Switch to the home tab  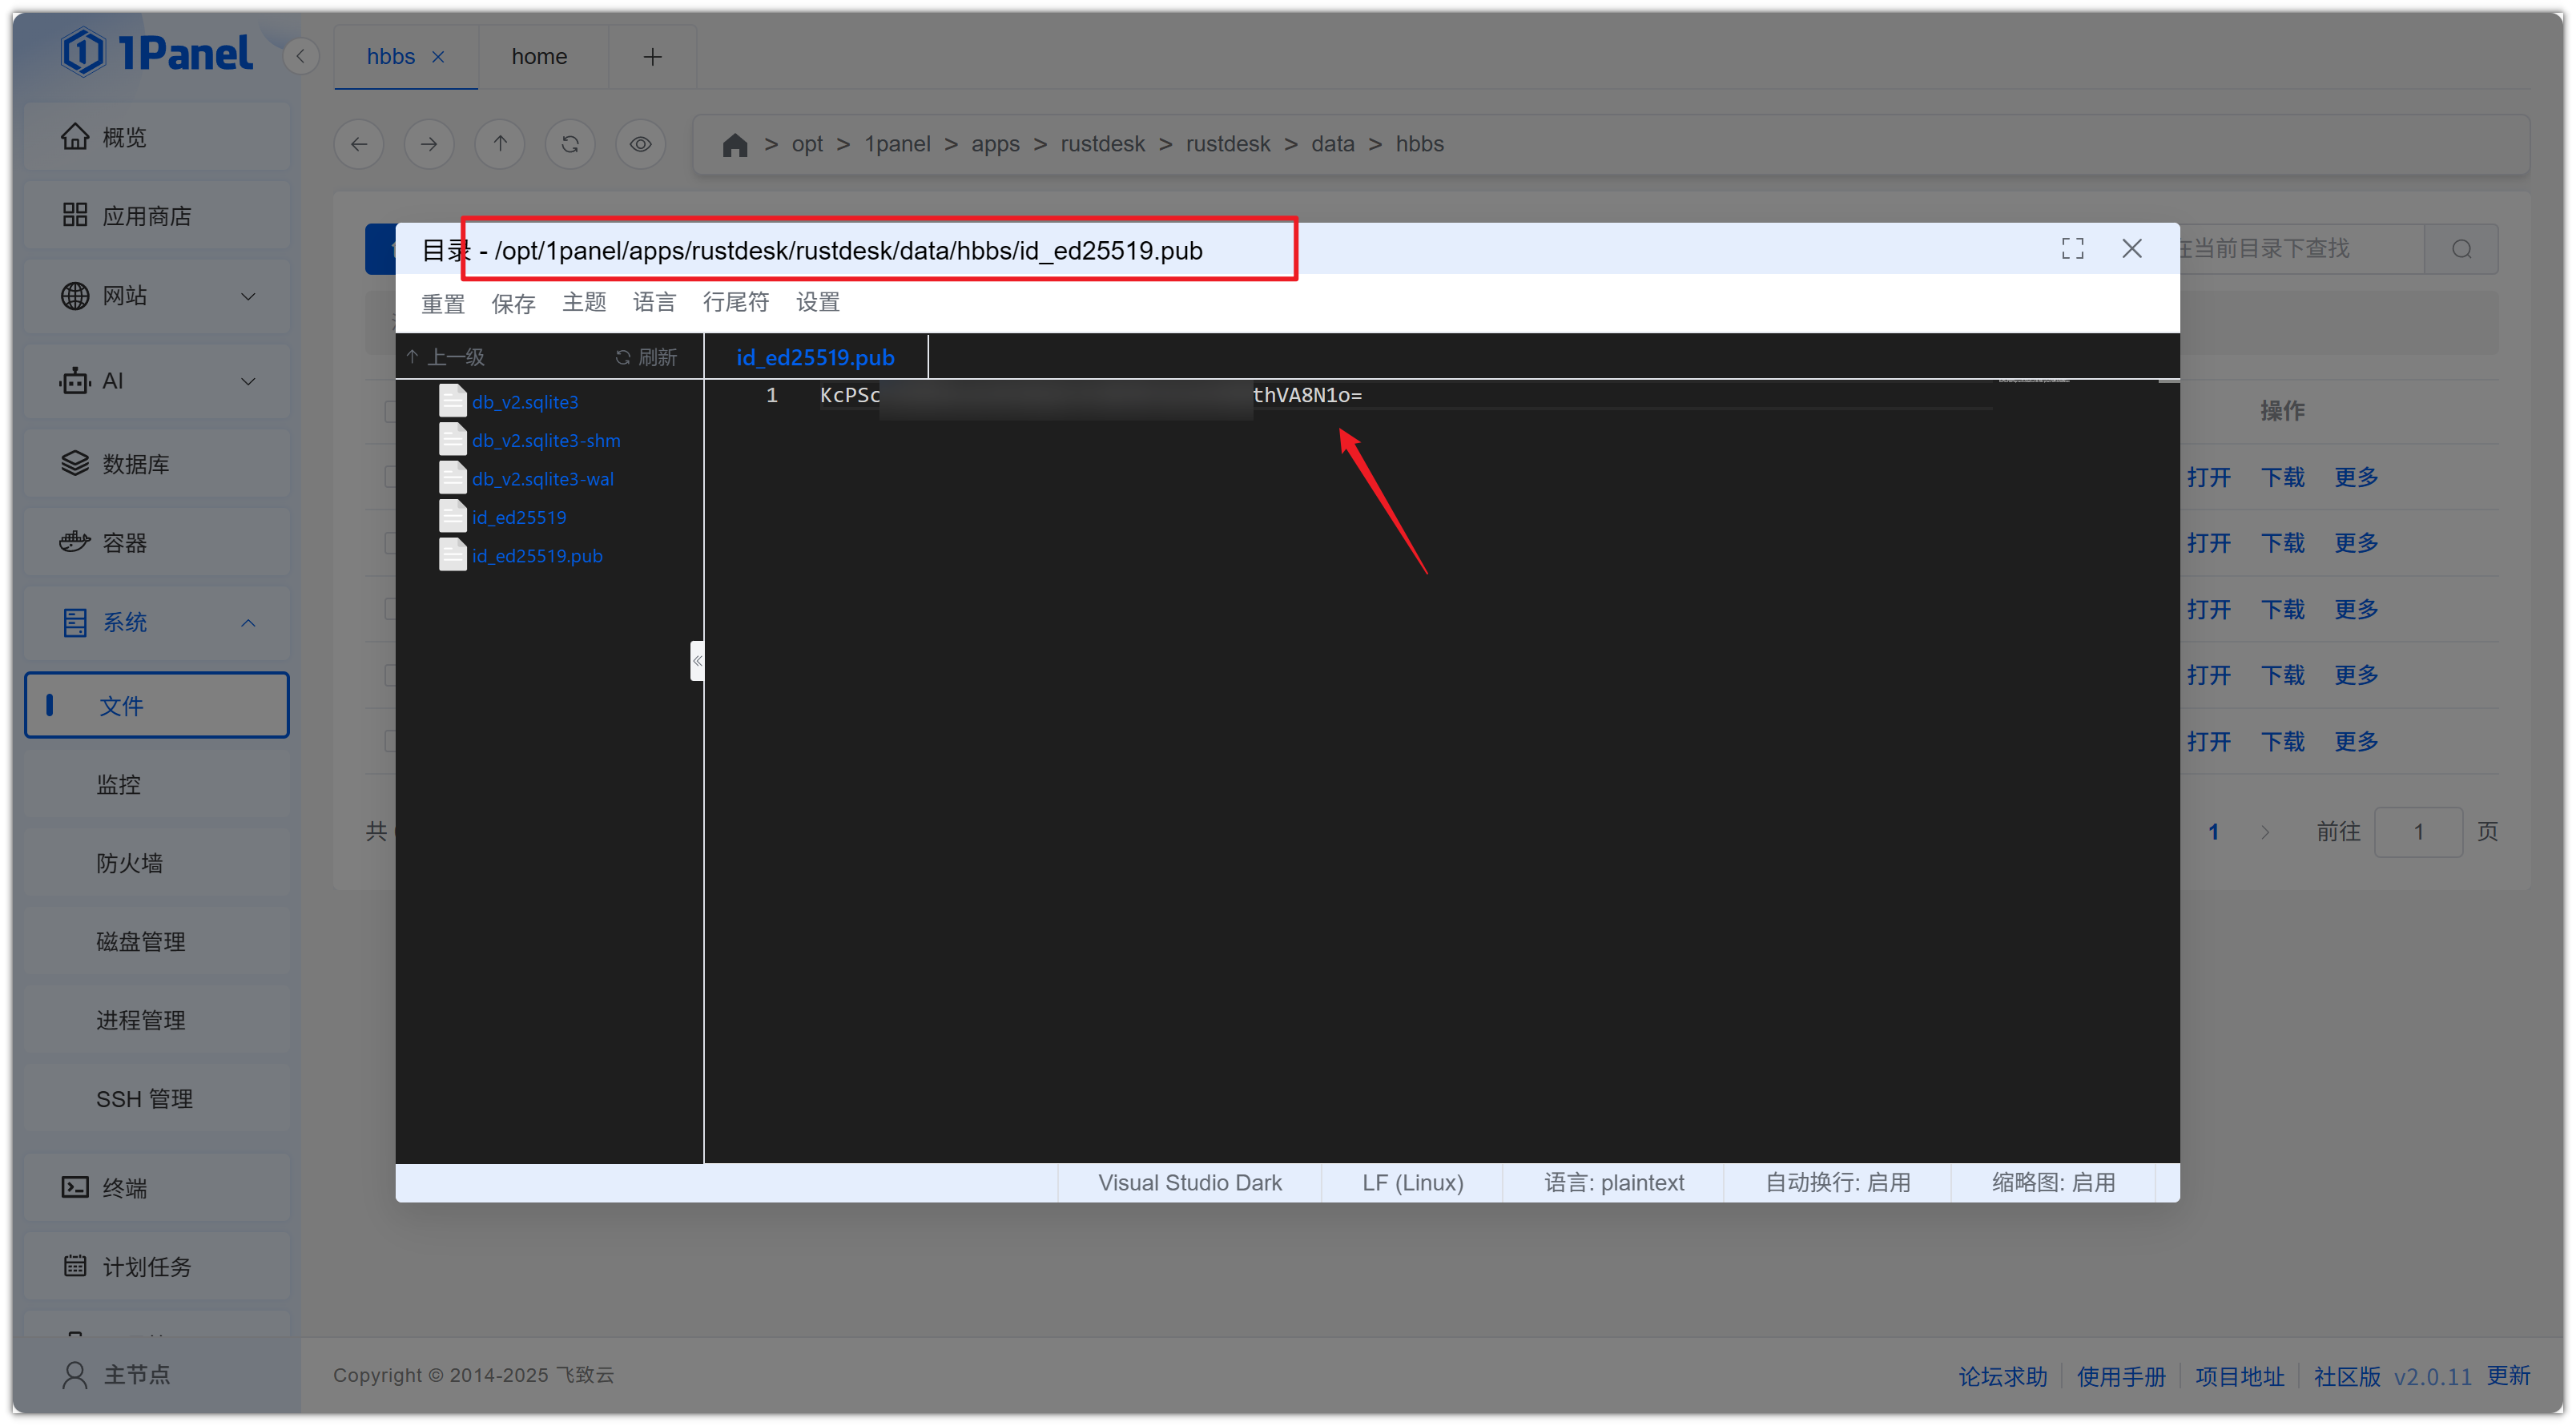[x=539, y=57]
